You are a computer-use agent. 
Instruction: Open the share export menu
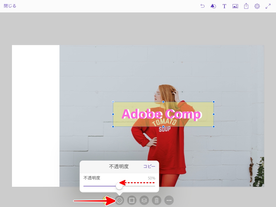click(246, 6)
